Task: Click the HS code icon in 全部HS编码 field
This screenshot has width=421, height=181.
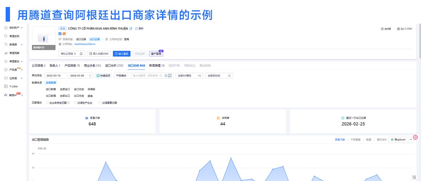Action: coord(200,76)
